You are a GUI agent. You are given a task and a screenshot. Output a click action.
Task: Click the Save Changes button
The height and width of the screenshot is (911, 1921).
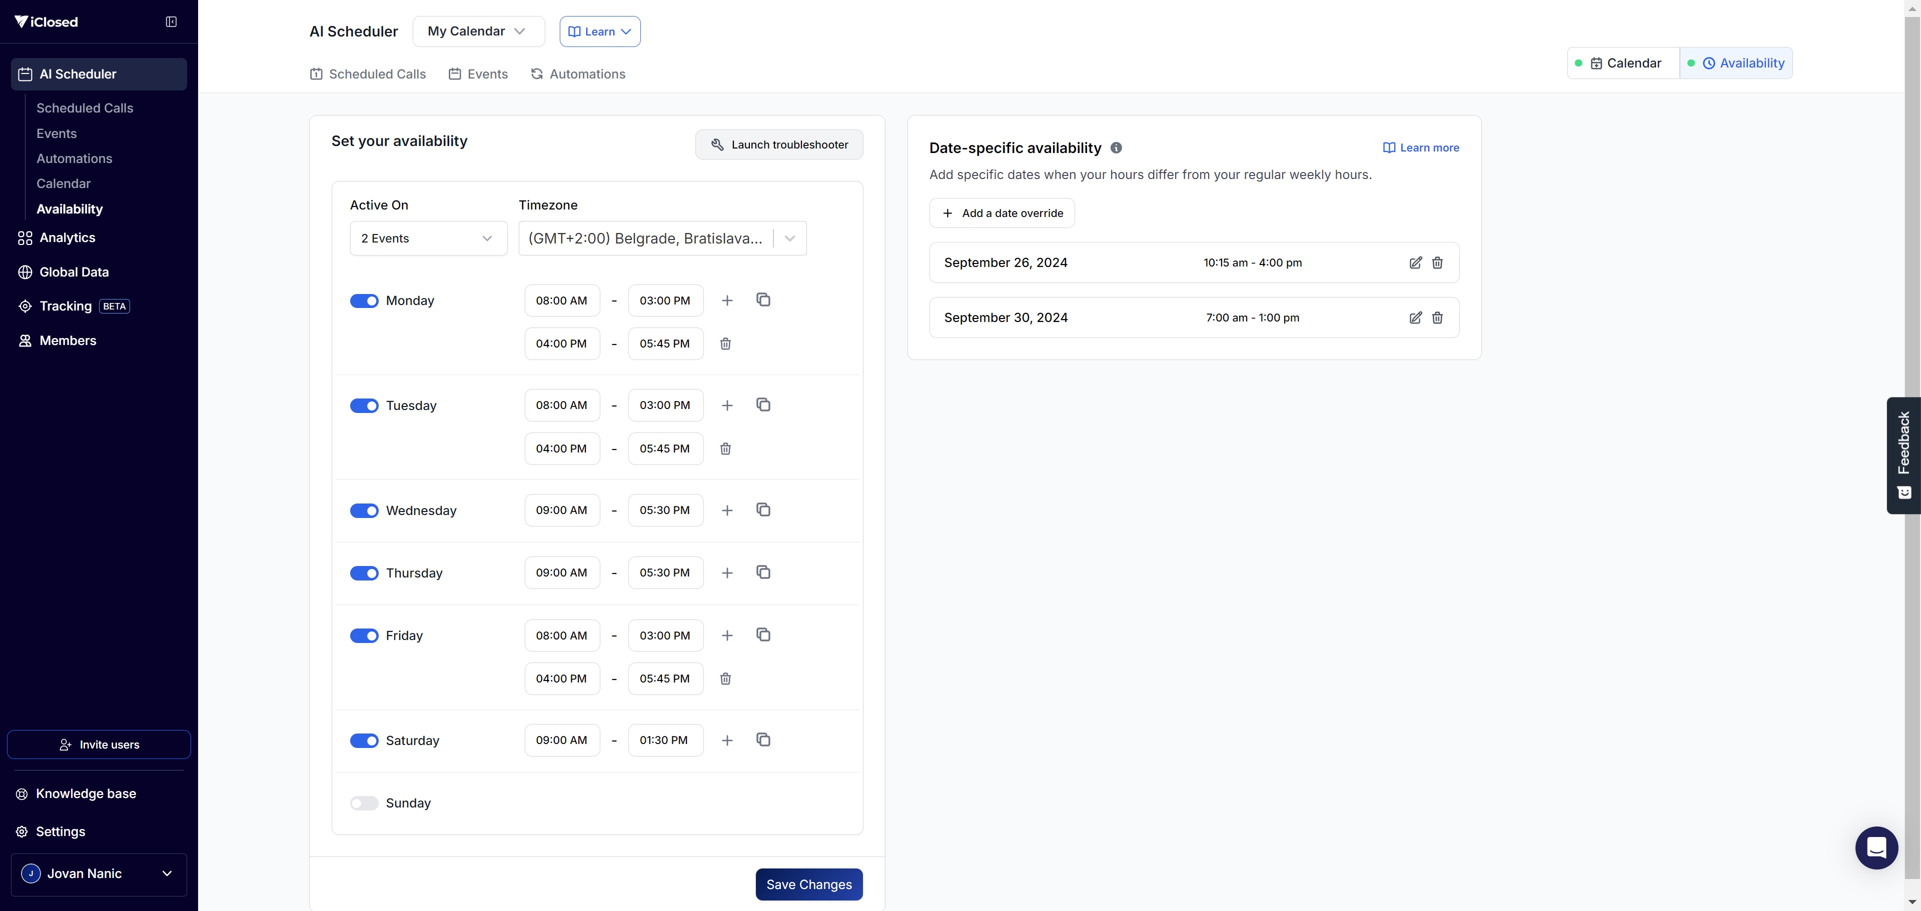808,884
